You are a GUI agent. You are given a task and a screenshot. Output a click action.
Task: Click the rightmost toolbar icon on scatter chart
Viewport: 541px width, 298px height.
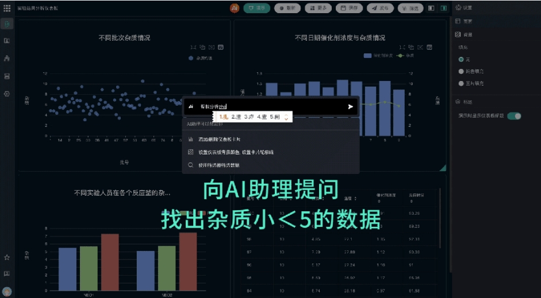220,47
